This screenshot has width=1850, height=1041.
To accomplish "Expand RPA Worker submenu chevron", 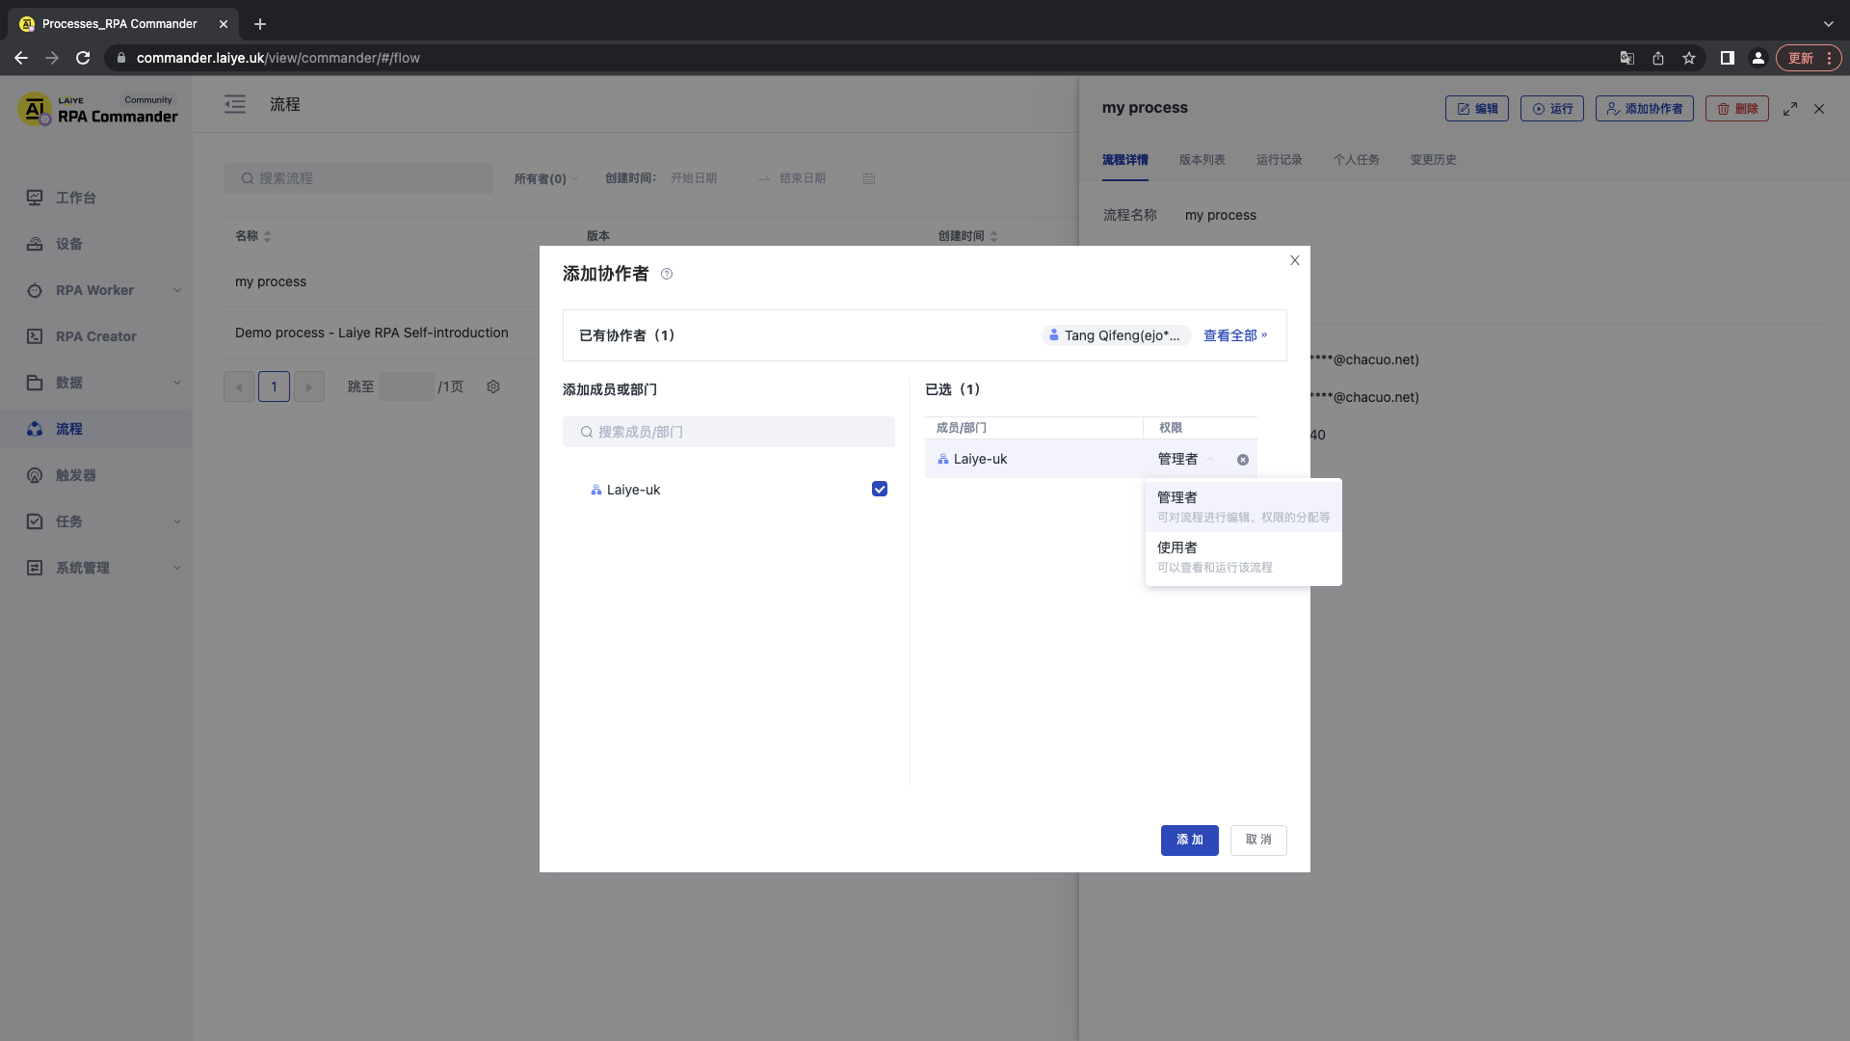I will 177,291.
